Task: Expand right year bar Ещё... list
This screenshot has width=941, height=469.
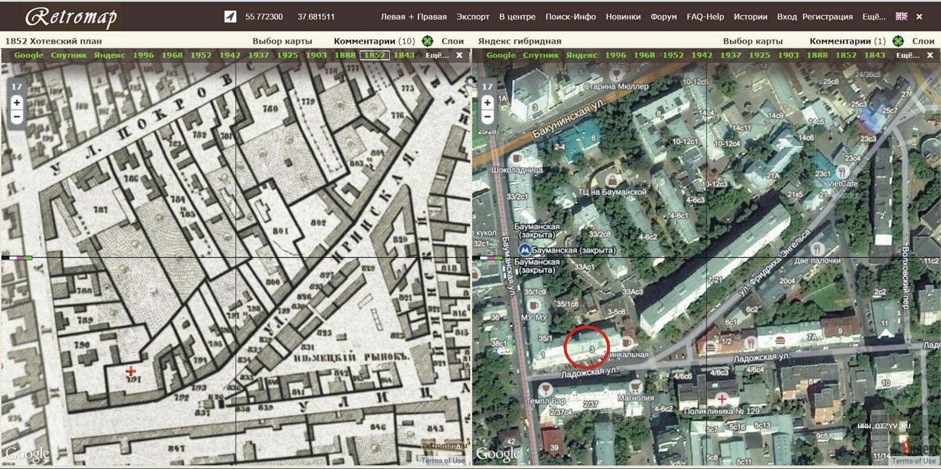Action: [908, 55]
